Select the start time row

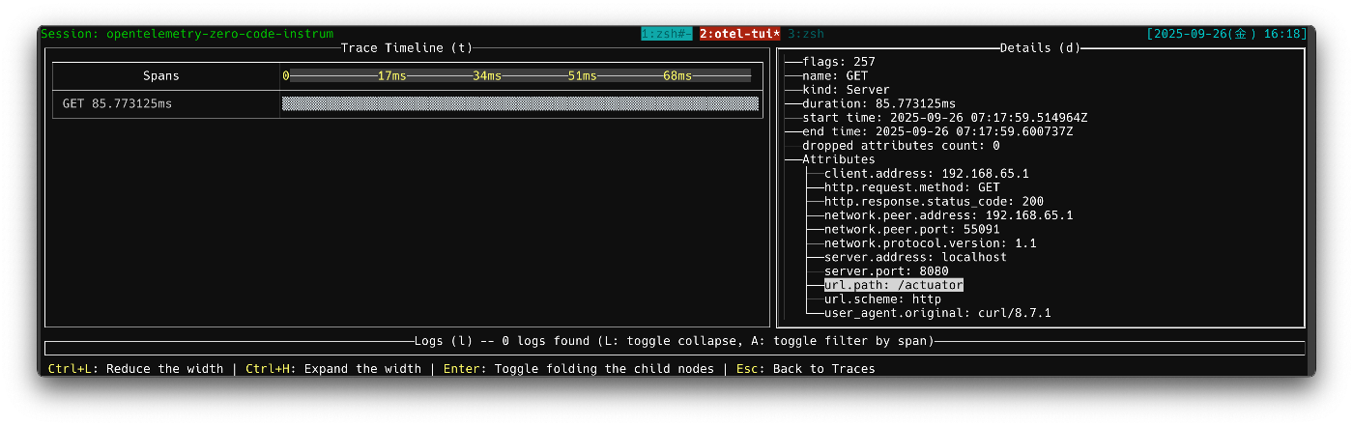tap(945, 118)
